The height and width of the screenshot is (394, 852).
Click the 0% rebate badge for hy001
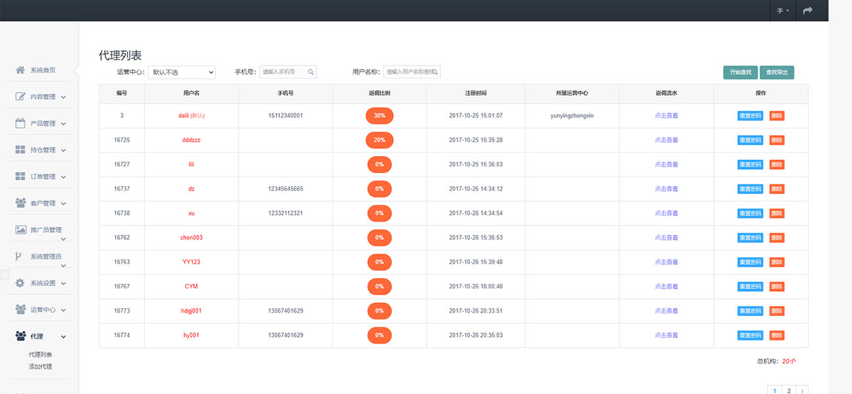click(379, 335)
